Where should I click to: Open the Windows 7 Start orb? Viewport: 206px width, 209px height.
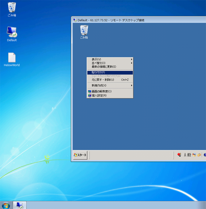click(x=6, y=206)
